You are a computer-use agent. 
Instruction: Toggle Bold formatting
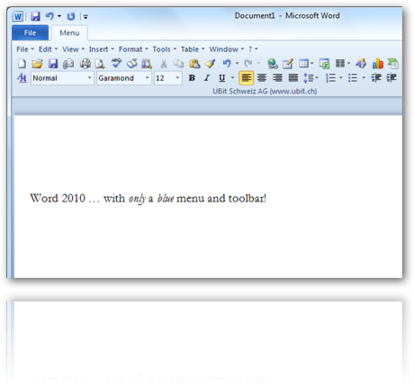192,78
